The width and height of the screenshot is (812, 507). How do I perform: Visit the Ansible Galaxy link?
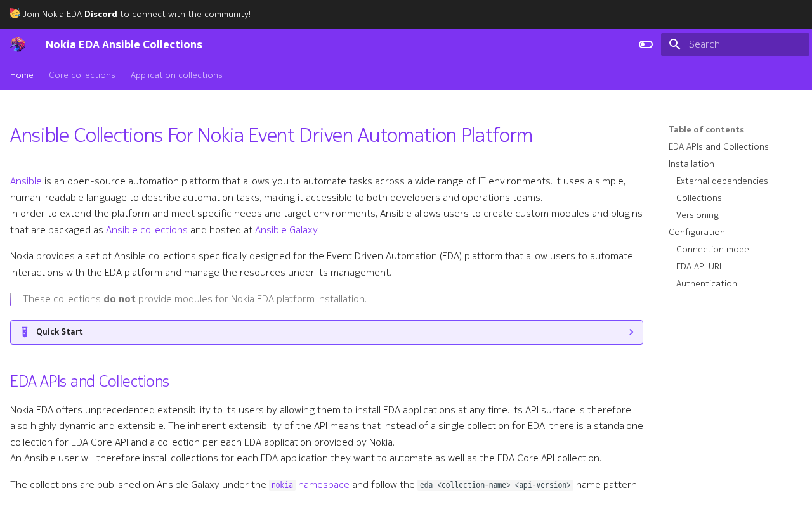285,230
